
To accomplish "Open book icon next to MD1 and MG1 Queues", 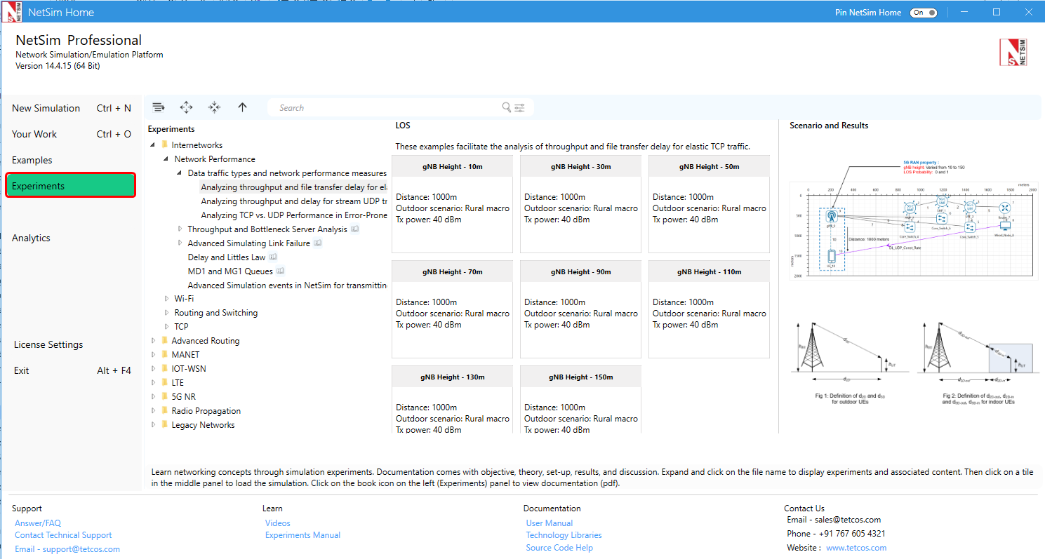I will (280, 271).
